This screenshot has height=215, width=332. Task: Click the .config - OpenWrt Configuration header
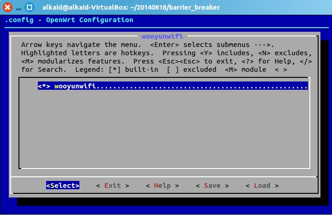pos(69,20)
